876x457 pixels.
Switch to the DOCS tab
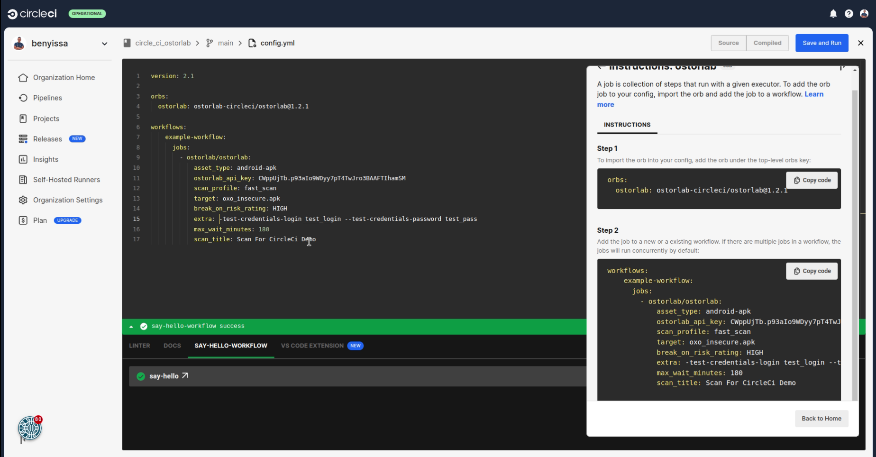(x=172, y=346)
